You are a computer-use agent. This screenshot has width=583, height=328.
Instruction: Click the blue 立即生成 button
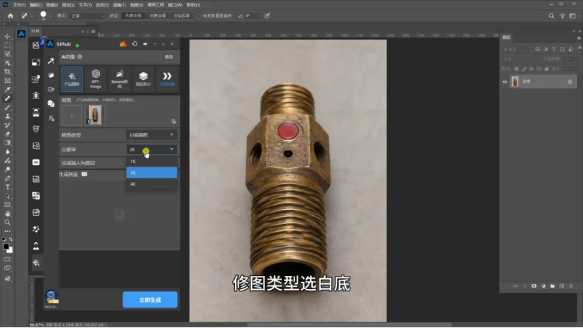click(x=150, y=300)
